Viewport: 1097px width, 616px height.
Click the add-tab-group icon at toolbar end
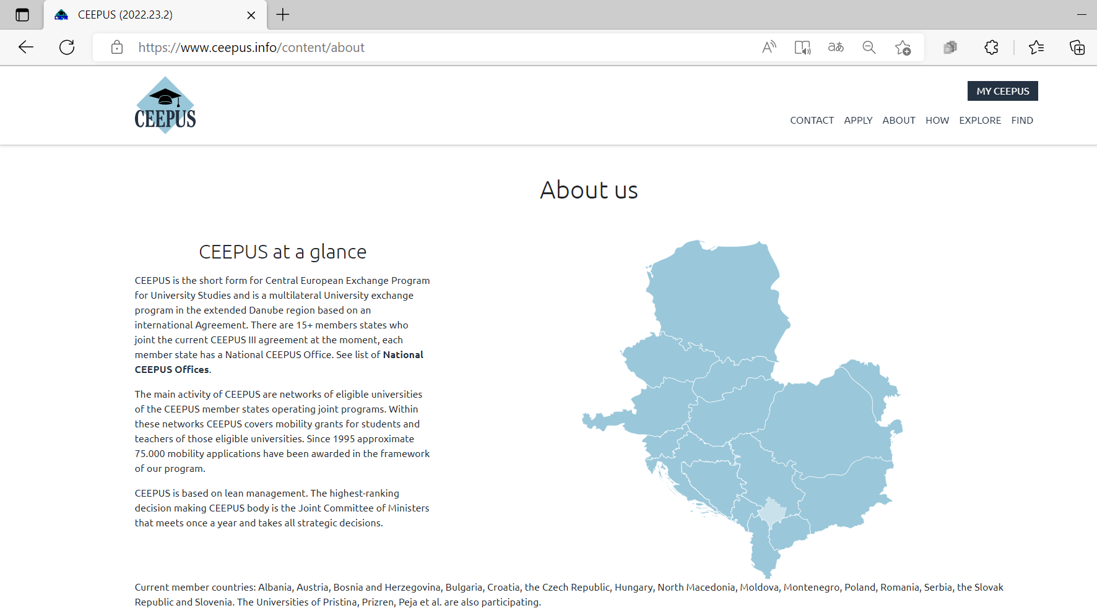[x=1077, y=48]
